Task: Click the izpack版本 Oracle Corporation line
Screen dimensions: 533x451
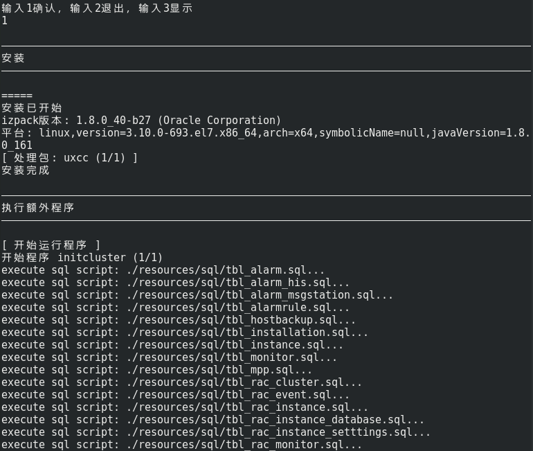Action: (141, 121)
